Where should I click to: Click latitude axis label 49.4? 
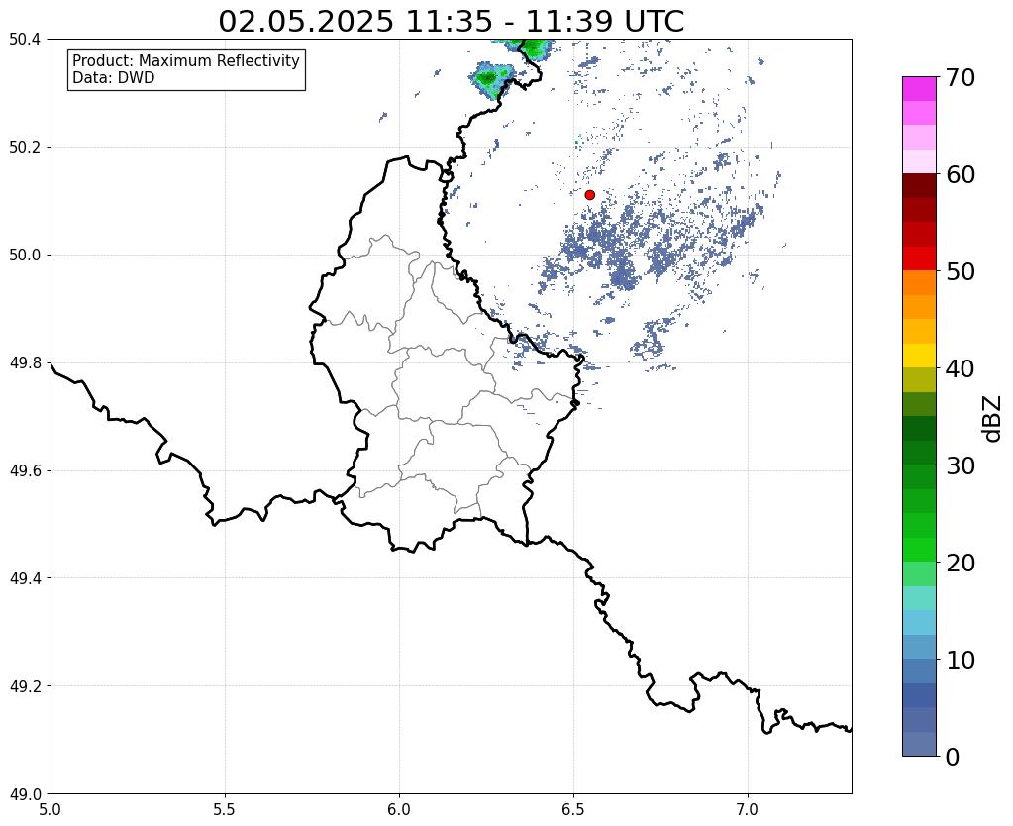pos(25,578)
